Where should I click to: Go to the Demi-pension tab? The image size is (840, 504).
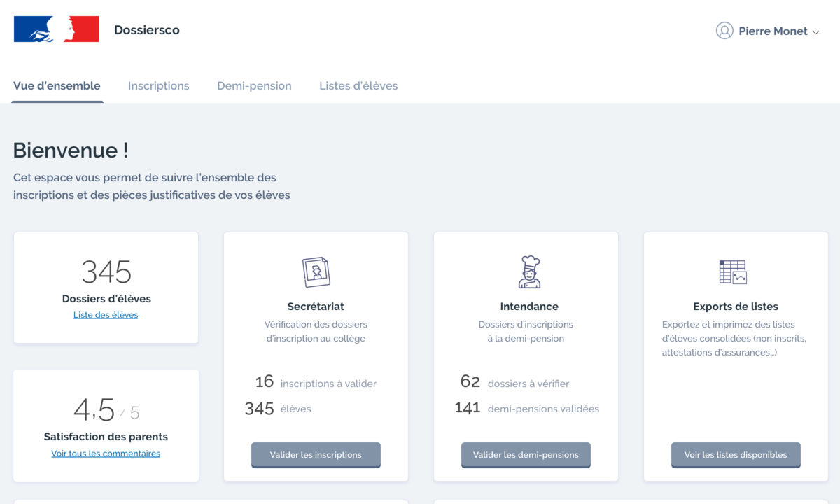(254, 86)
